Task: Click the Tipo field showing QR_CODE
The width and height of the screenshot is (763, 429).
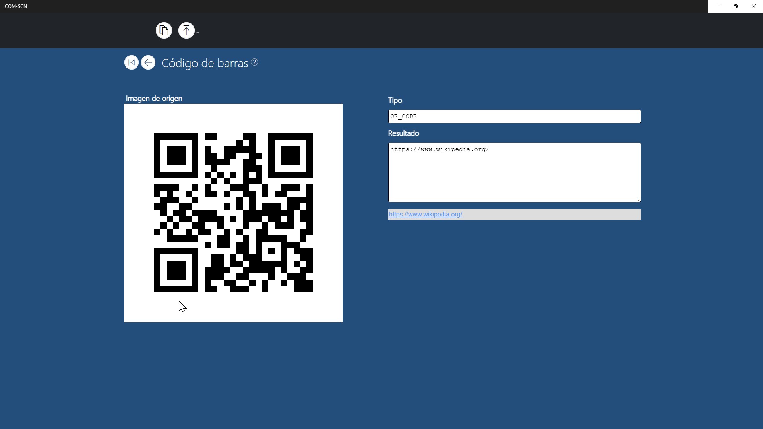Action: [x=514, y=116]
